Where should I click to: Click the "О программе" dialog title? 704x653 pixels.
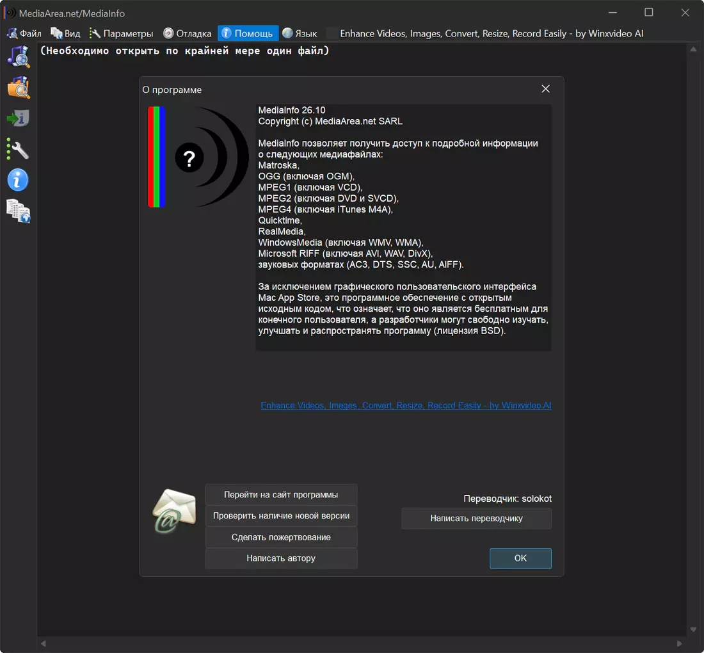172,90
